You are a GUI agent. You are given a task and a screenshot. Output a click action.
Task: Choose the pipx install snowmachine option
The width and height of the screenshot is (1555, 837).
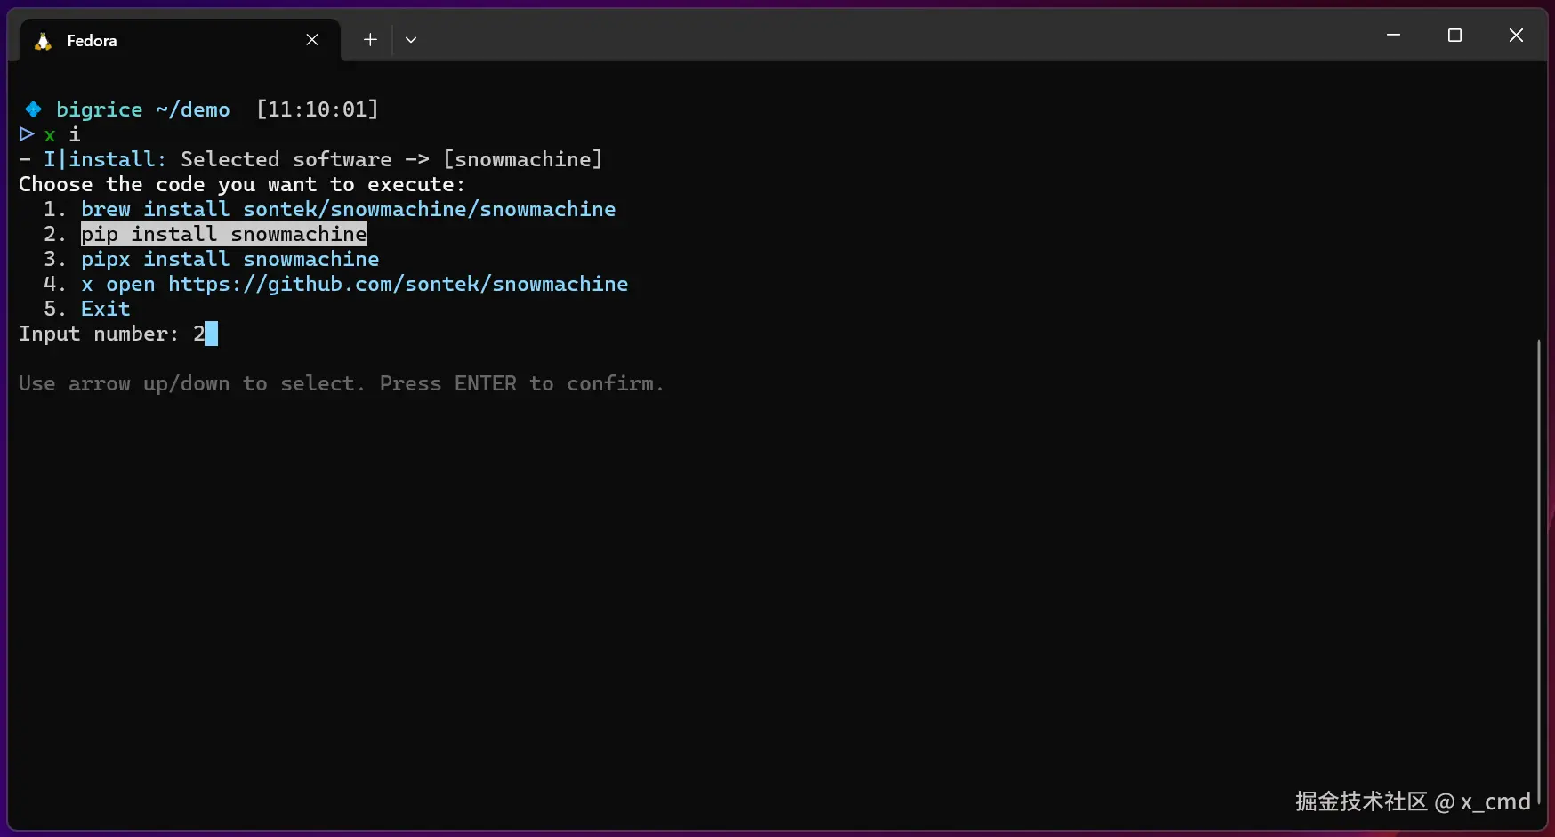pos(230,259)
